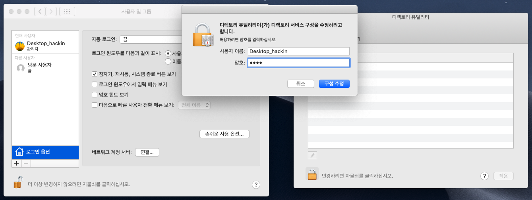Open the 자동 로그인 dropdown

pos(151,39)
